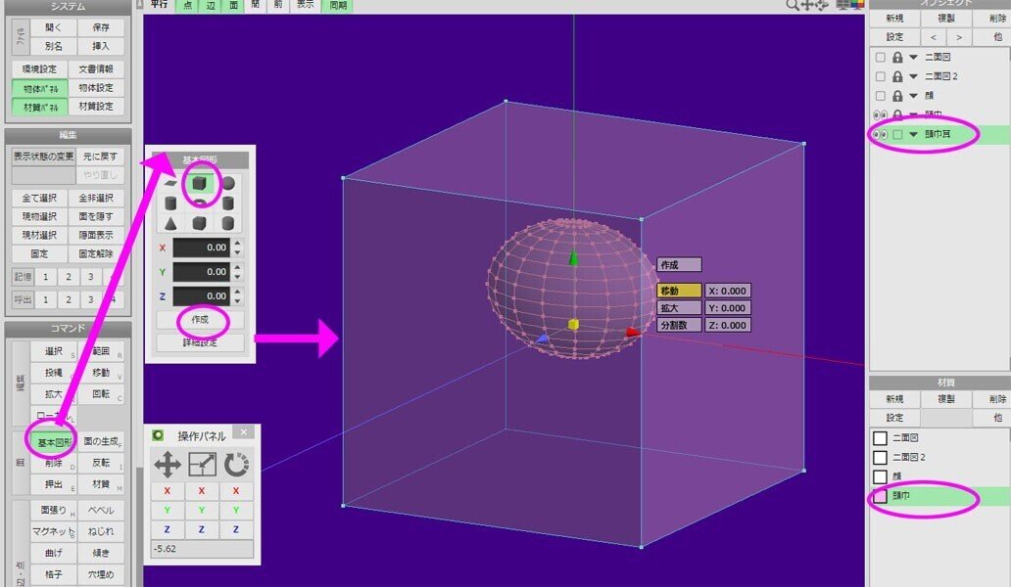Toggle 辺 (edge) display mode

coord(211,5)
